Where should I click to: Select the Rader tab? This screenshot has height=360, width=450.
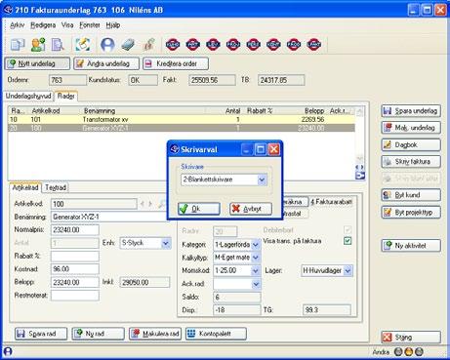coord(66,96)
